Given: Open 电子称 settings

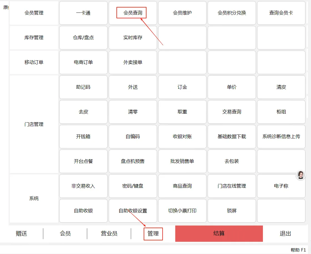Looking at the screenshot, I should coord(281,186).
